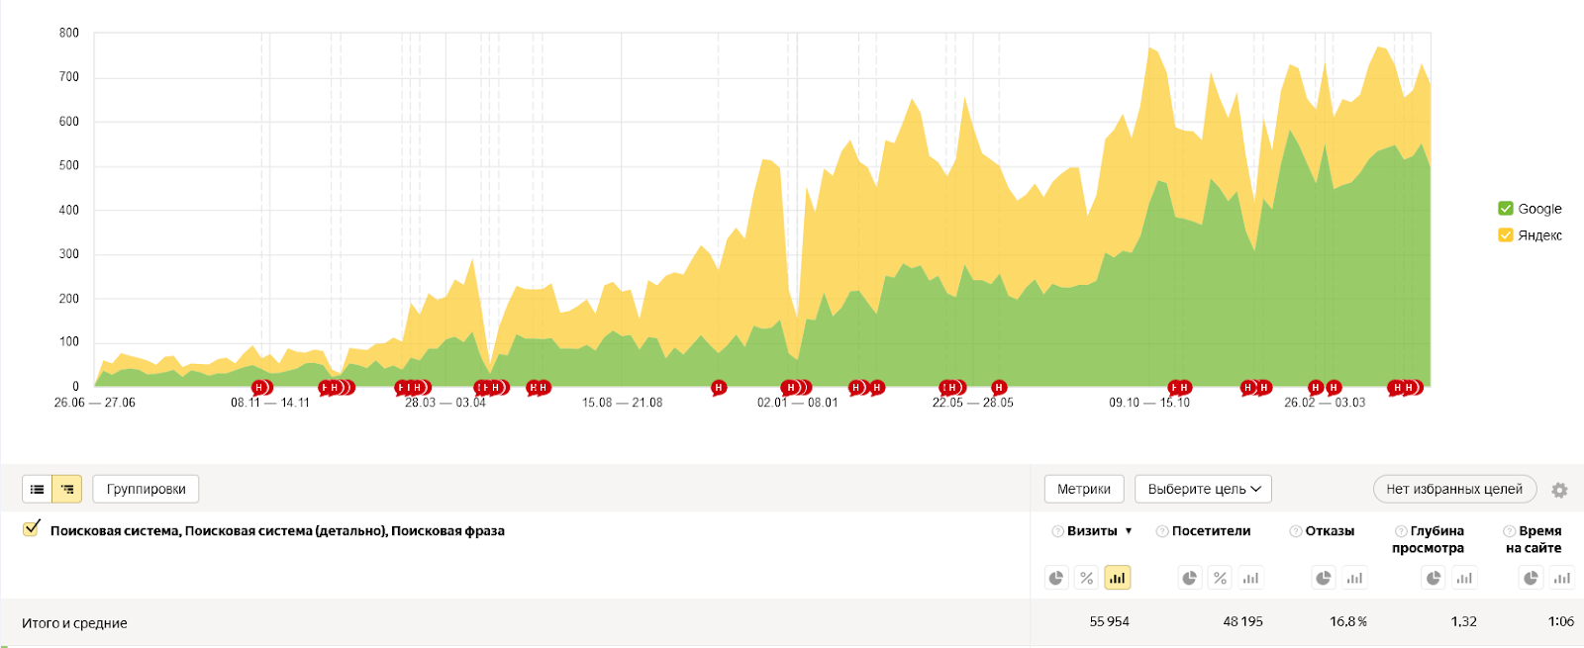This screenshot has height=648, width=1584.
Task: Open the Выберите цель dropdown
Action: pos(1203,489)
